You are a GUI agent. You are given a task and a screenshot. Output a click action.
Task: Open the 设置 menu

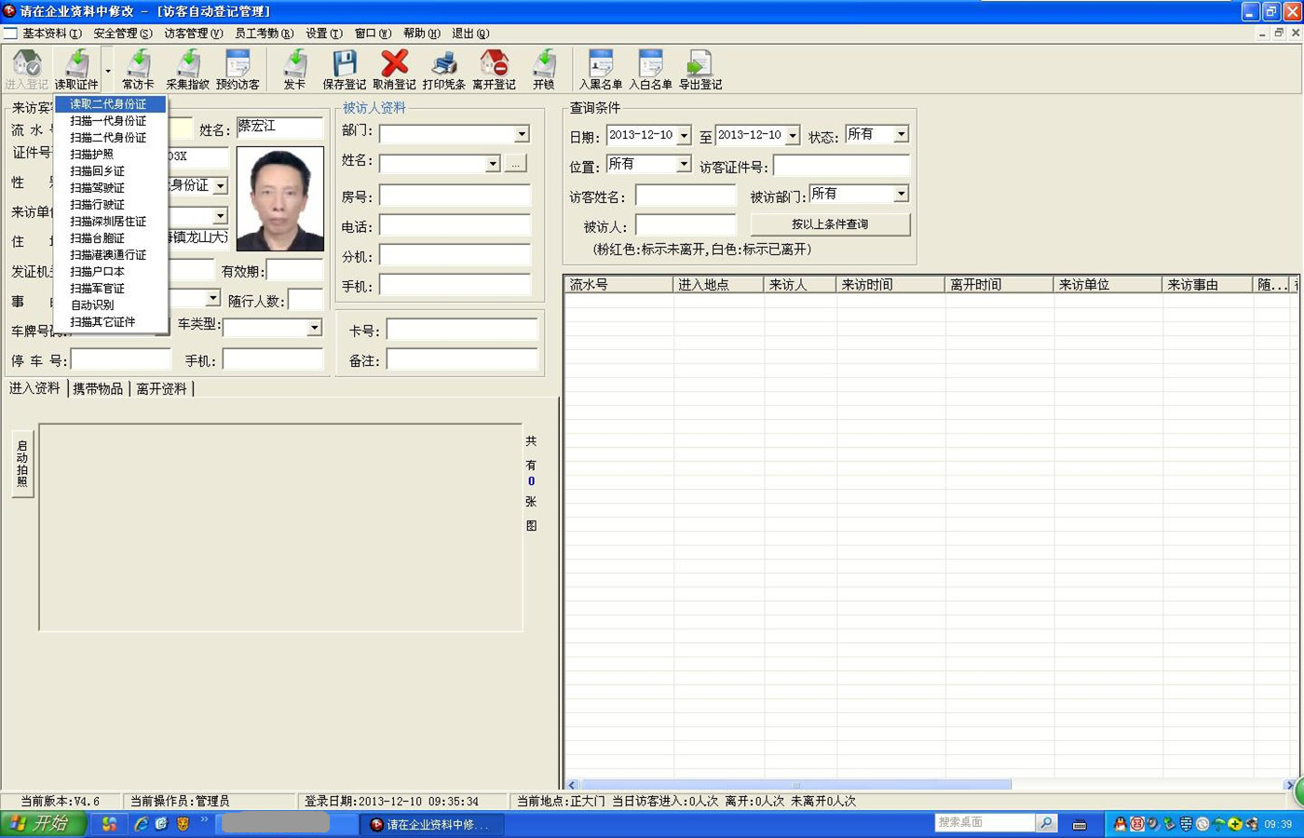[x=324, y=34]
